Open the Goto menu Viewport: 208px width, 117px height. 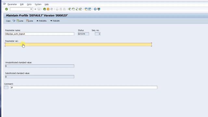click(x=29, y=4)
